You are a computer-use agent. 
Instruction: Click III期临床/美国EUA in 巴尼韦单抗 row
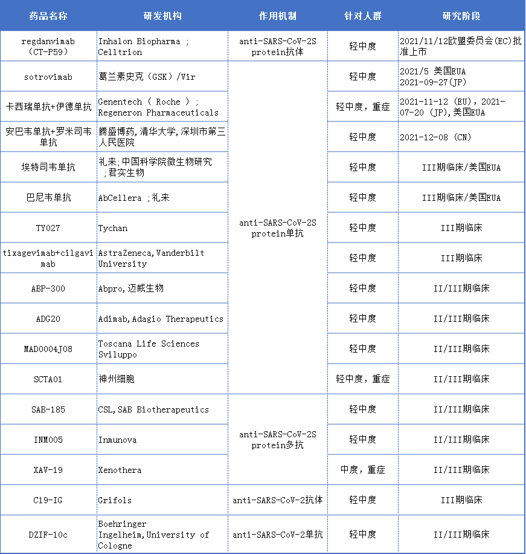click(461, 198)
